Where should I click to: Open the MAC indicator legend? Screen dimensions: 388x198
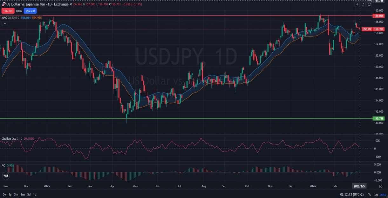coord(4,18)
